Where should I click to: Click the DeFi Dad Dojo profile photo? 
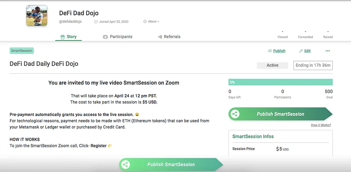[37, 15]
